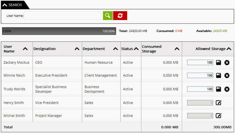Cancel storage edit for Trudy Worlds
The height and width of the screenshot is (133, 235).
pos(227,89)
